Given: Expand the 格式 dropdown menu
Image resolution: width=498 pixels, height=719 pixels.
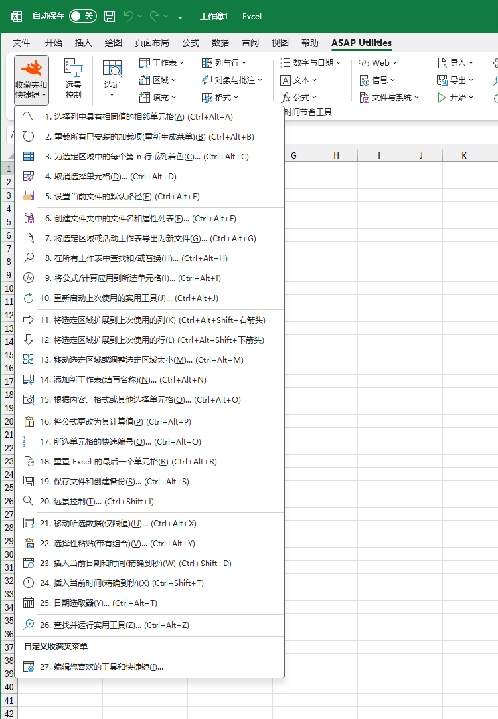Looking at the screenshot, I should tap(220, 97).
